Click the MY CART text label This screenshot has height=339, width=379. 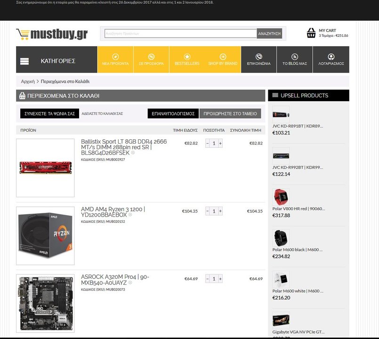tap(327, 31)
